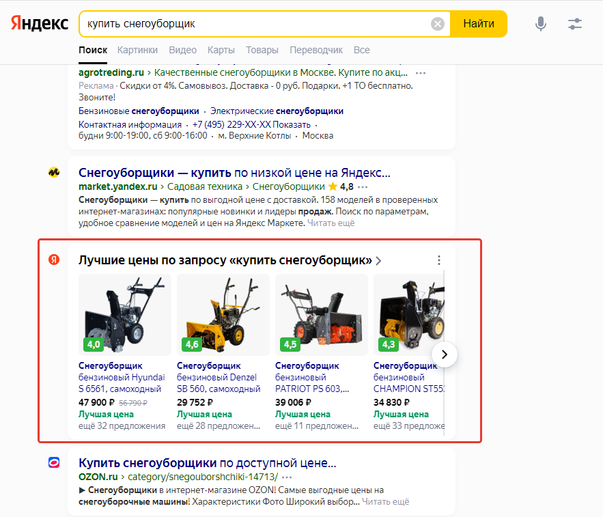
Task: Open PATRIOT PS 603 product title link
Action: pyautogui.click(x=312, y=378)
